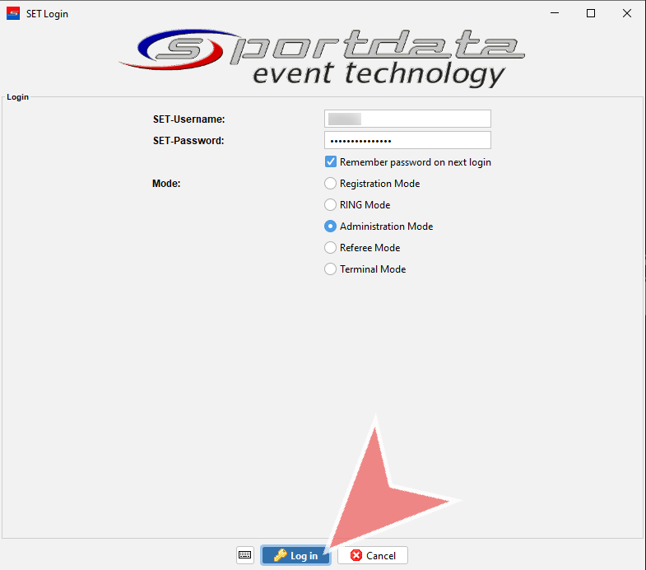The image size is (646, 570).
Task: Pick Terminal Mode
Action: coord(331,269)
